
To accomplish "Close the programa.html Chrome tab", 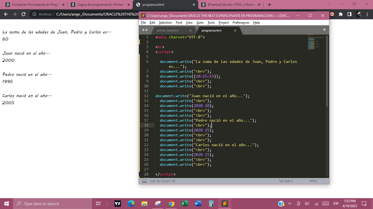I will [x=194, y=5].
